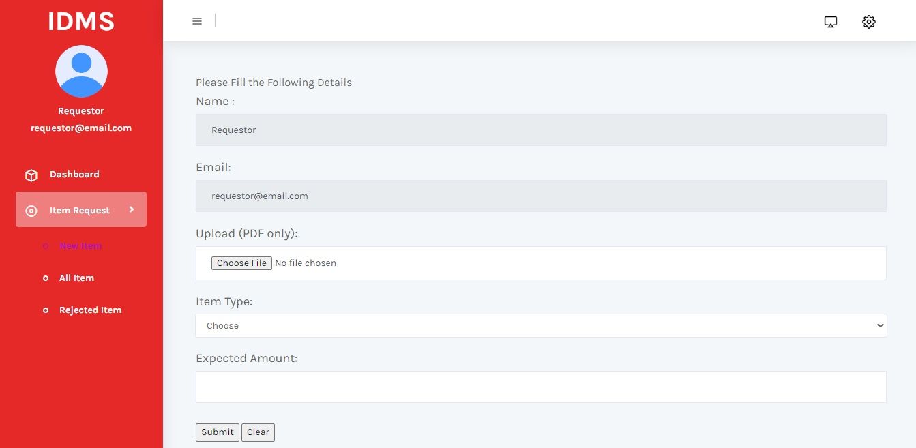Click the Choose File button

coord(241,263)
